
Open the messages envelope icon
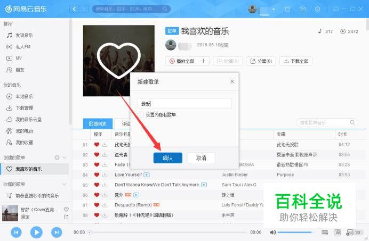(x=302, y=9)
